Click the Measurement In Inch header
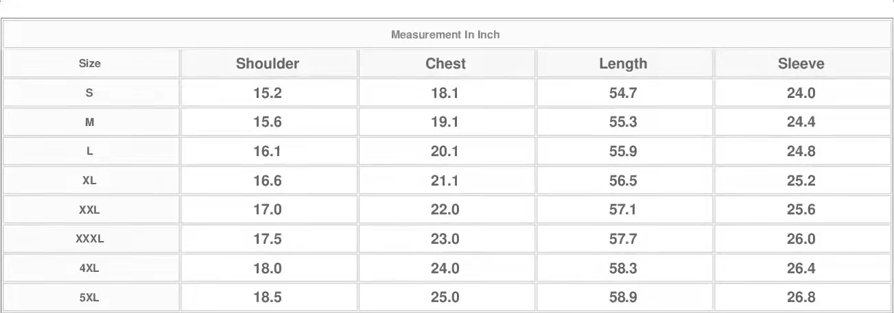The width and height of the screenshot is (894, 313). coord(445,34)
